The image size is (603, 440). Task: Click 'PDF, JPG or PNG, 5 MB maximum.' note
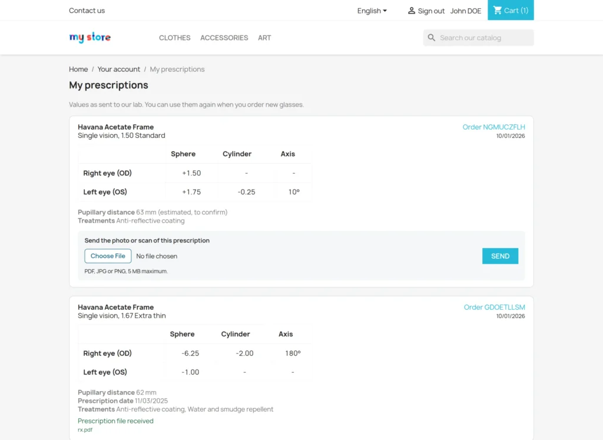tap(126, 271)
